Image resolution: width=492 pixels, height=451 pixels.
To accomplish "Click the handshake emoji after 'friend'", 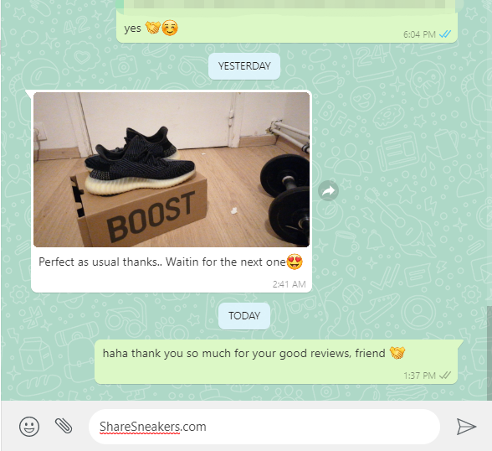I will point(397,353).
